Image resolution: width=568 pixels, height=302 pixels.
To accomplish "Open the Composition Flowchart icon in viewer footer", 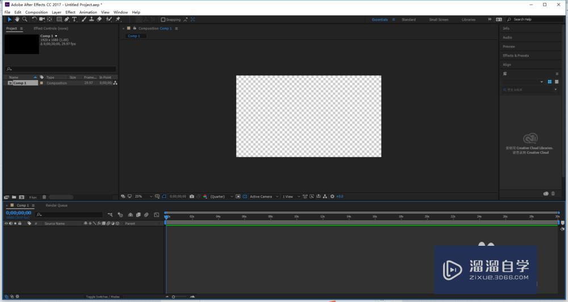I will (325, 196).
